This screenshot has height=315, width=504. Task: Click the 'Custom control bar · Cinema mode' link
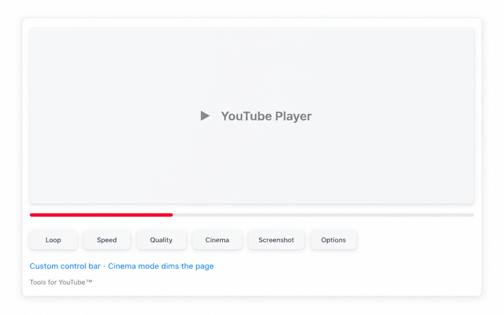pyautogui.click(x=122, y=266)
